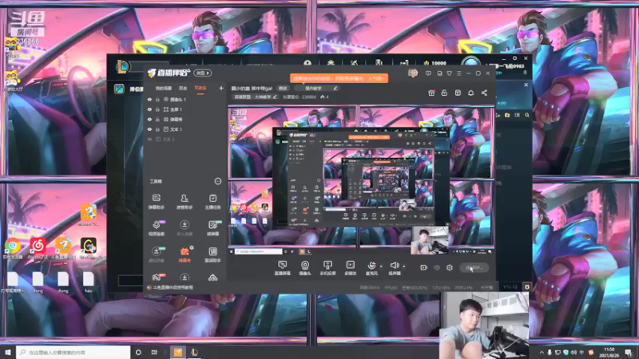The image size is (639, 359).
Task: Open the 读弹幕 tool
Action: [212, 228]
